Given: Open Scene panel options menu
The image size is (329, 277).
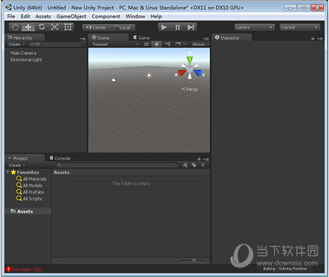Looking at the screenshot, I should tap(206, 39).
